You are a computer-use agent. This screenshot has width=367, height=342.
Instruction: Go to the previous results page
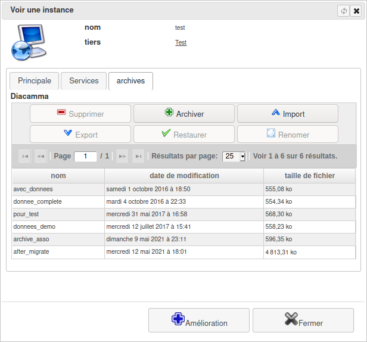41,156
